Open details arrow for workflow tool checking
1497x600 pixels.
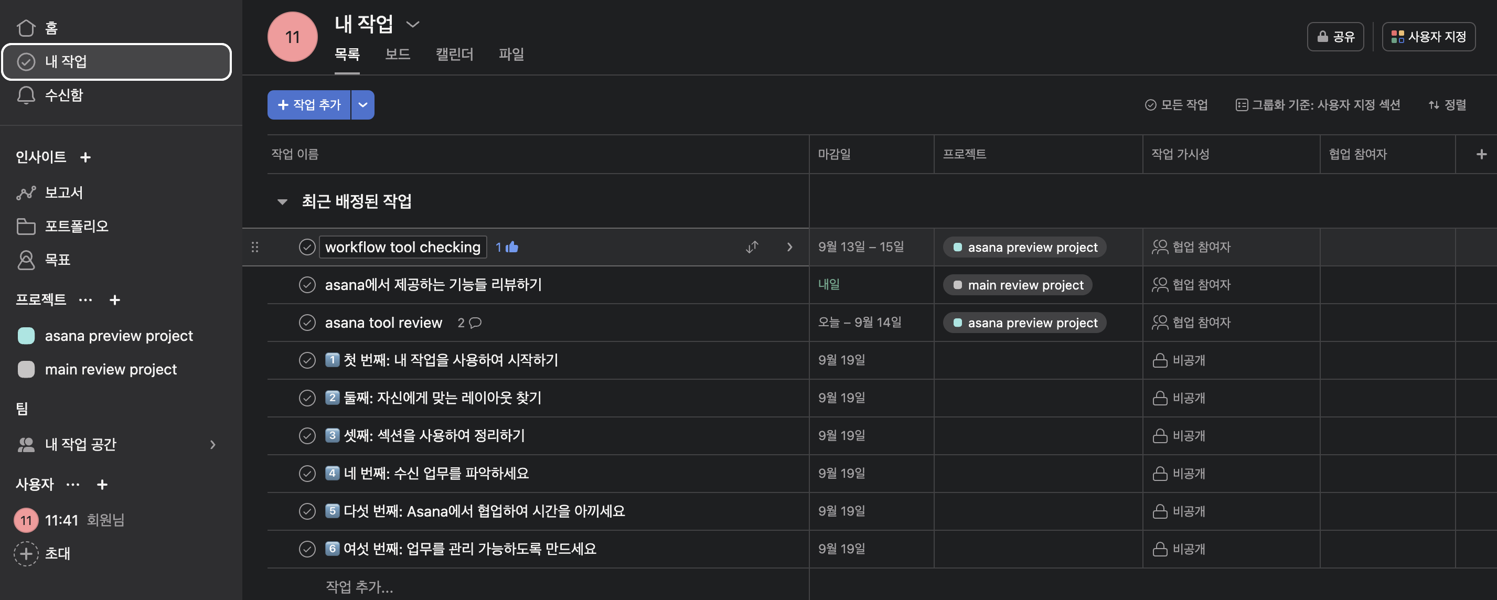click(789, 247)
